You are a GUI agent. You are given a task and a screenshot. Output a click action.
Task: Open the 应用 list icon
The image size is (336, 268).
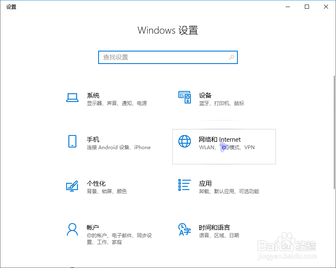[x=185, y=185]
